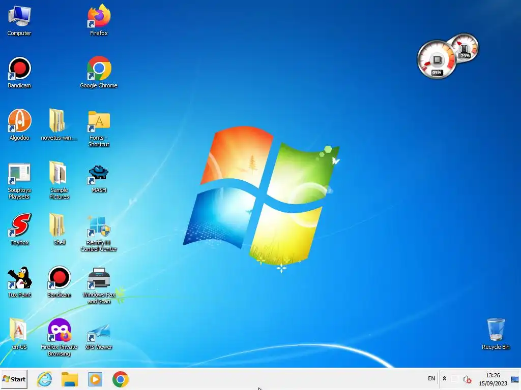The height and width of the screenshot is (390, 521).
Task: Open the Start menu
Action: tap(14, 379)
